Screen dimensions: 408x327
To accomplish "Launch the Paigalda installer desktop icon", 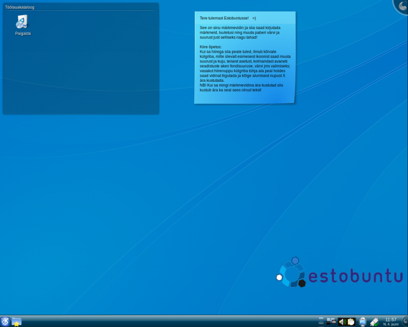I will click(x=21, y=21).
